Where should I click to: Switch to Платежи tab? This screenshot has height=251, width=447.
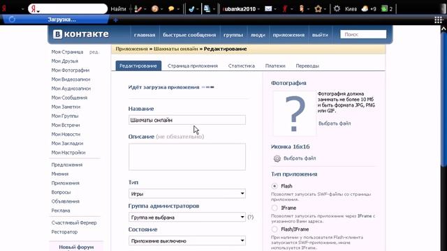[275, 66]
